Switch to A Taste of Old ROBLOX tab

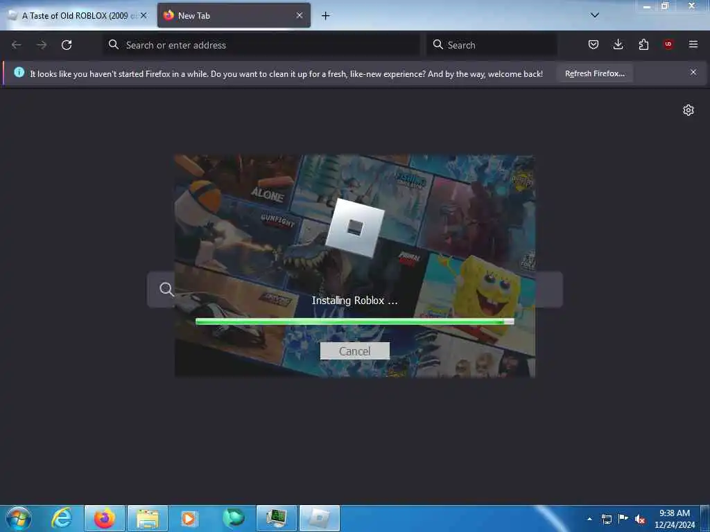point(77,15)
